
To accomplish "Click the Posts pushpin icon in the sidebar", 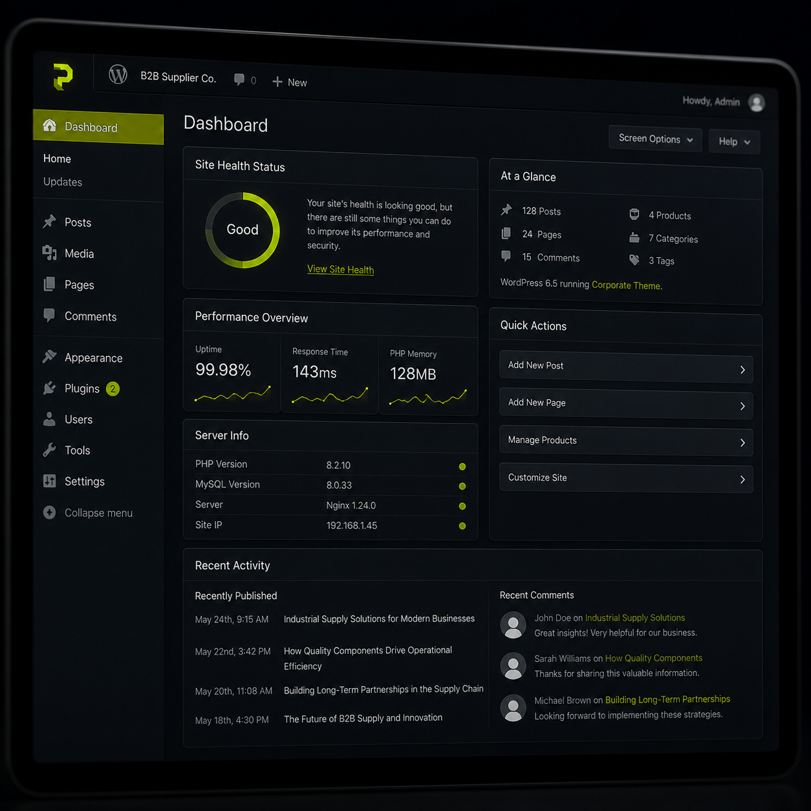I will (50, 221).
